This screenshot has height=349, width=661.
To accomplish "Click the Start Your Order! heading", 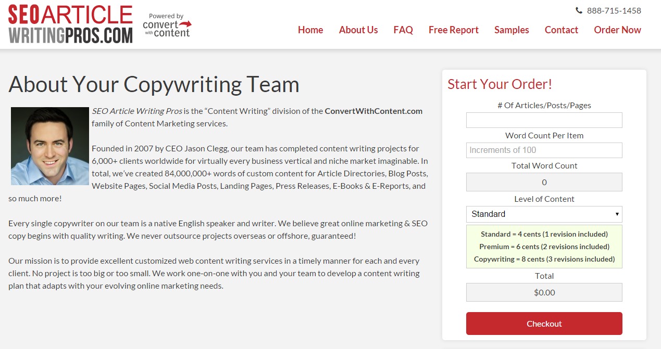I will pos(500,84).
